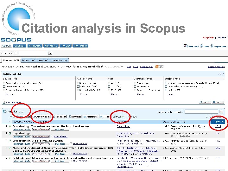Check the Article document type checkbox
Viewport: 228px width, 171px height.
coord(135,83)
